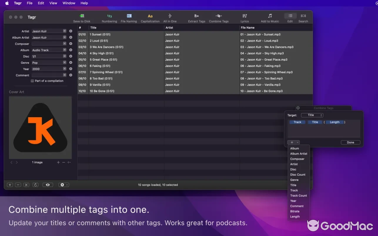This screenshot has width=378, height=236.
Task: Click the All in One toolbar icon
Action: (170, 17)
